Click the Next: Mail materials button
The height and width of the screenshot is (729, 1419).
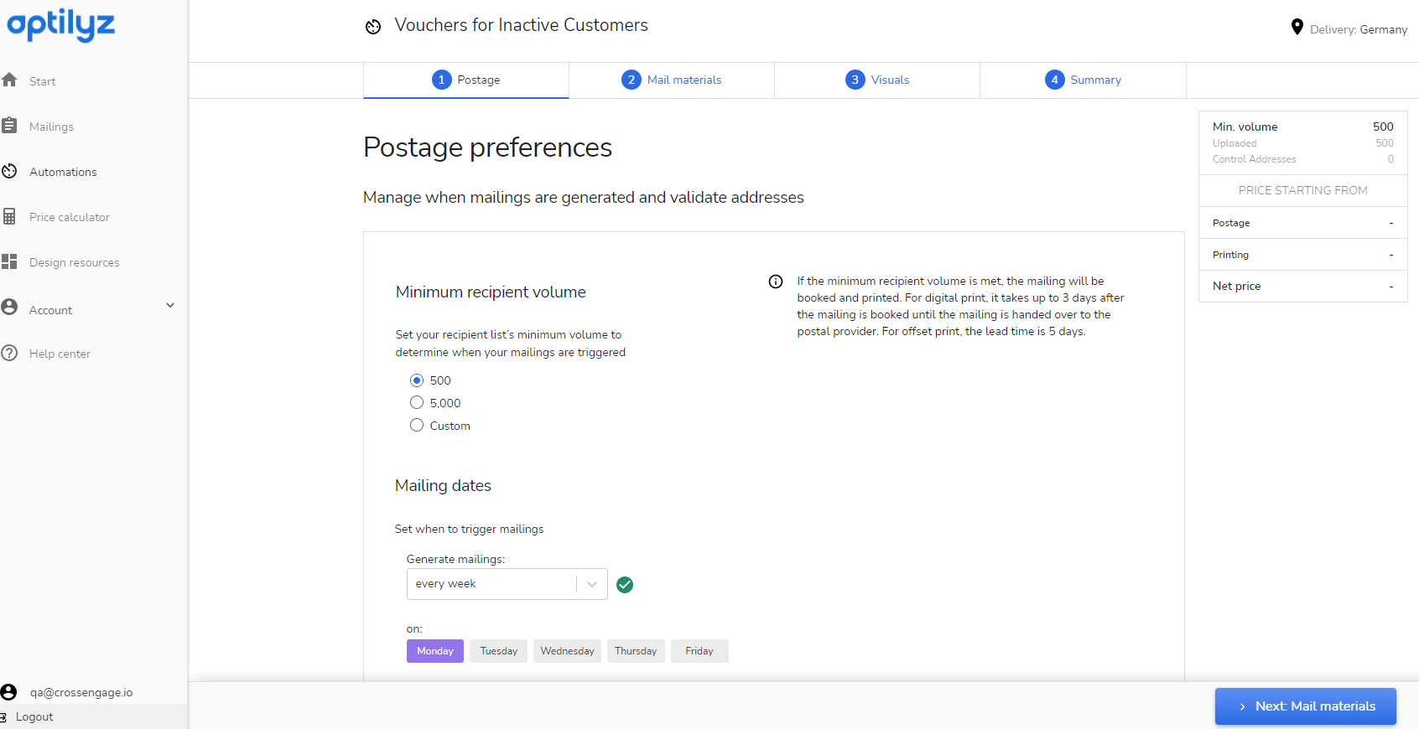coord(1305,706)
